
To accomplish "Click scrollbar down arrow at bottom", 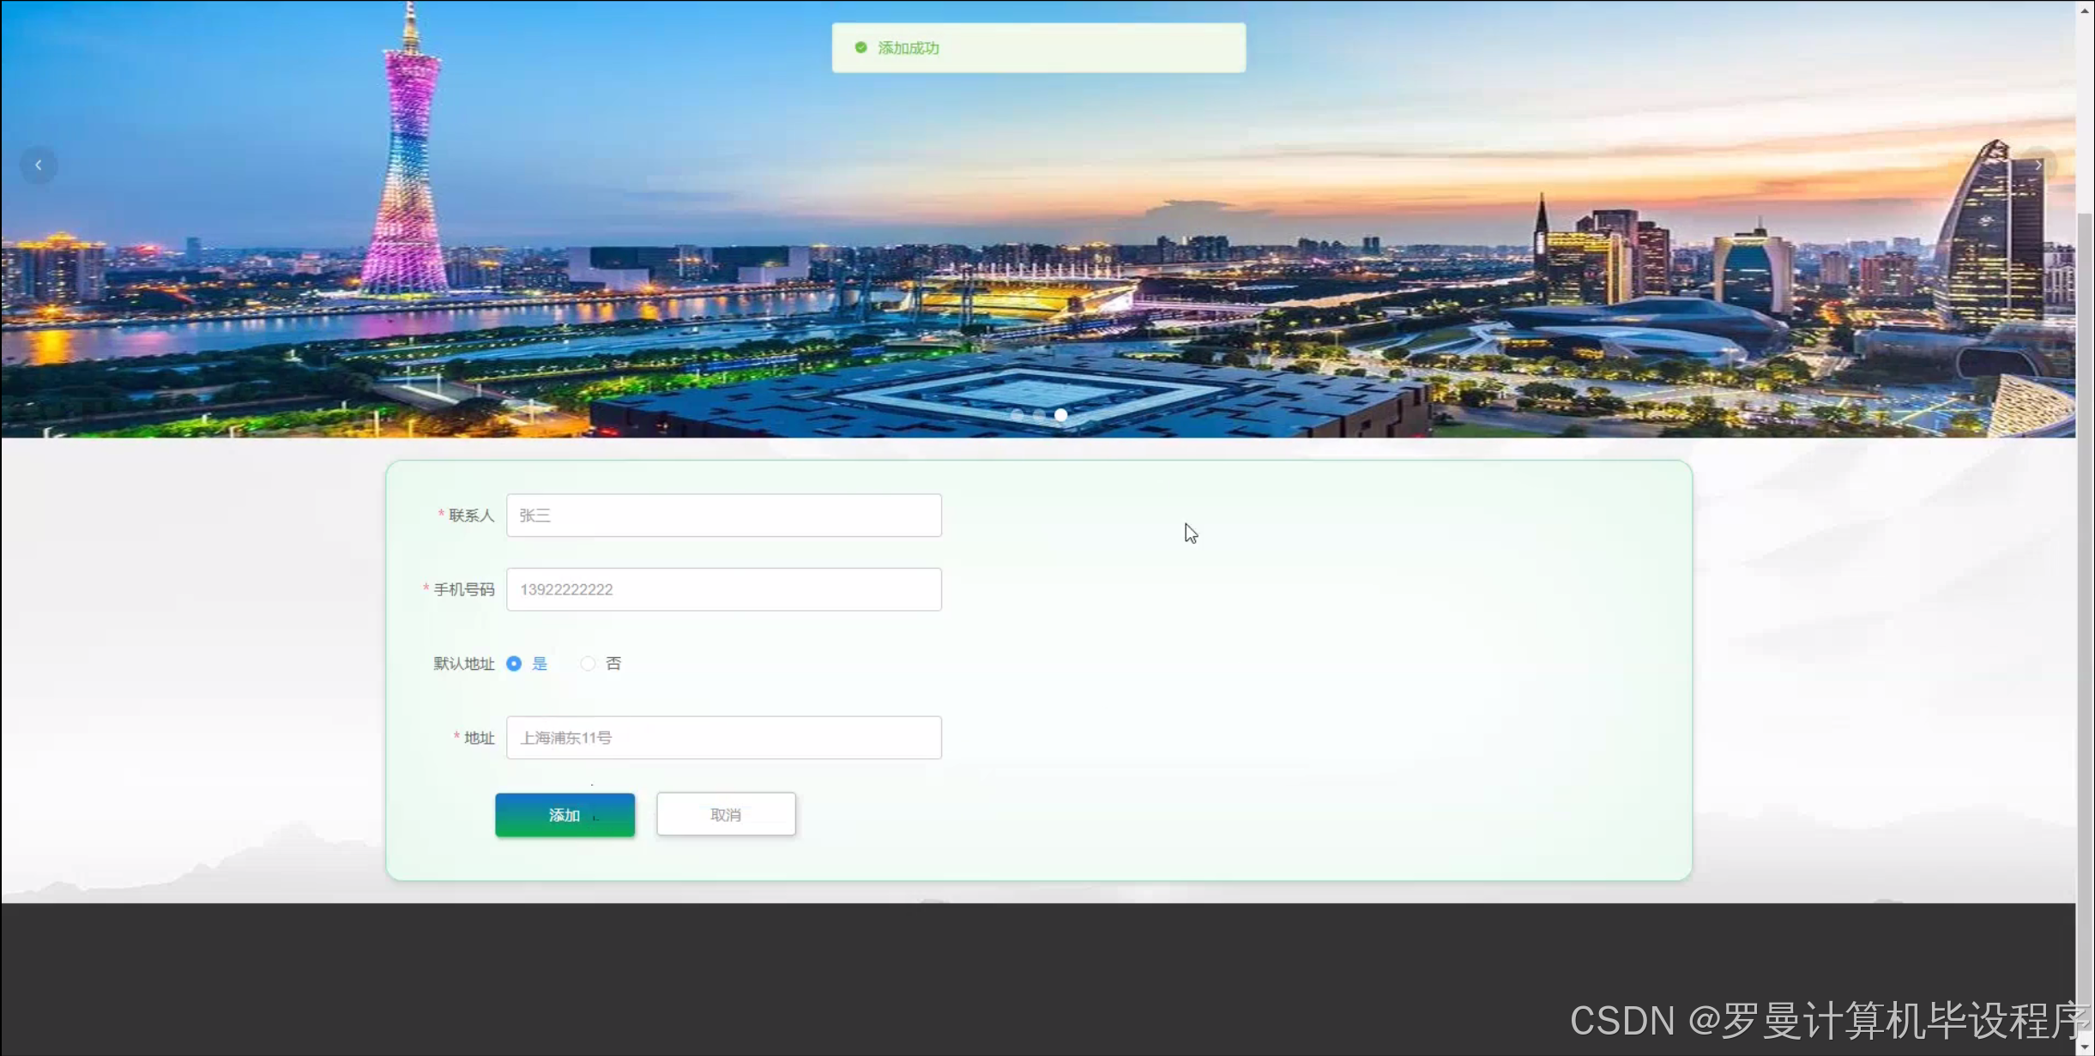I will (2085, 1047).
